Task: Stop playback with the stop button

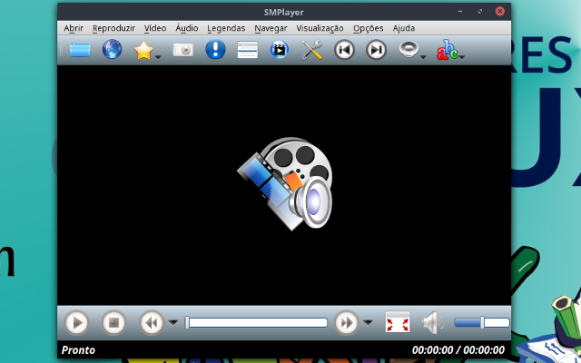Action: [113, 323]
